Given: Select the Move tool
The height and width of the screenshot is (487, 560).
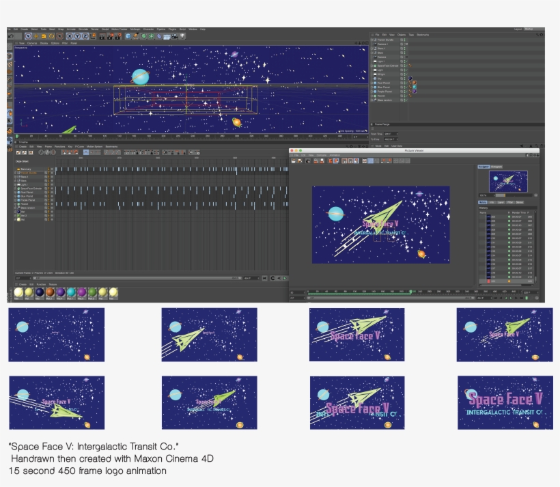Looking at the screenshot, I should [x=36, y=36].
